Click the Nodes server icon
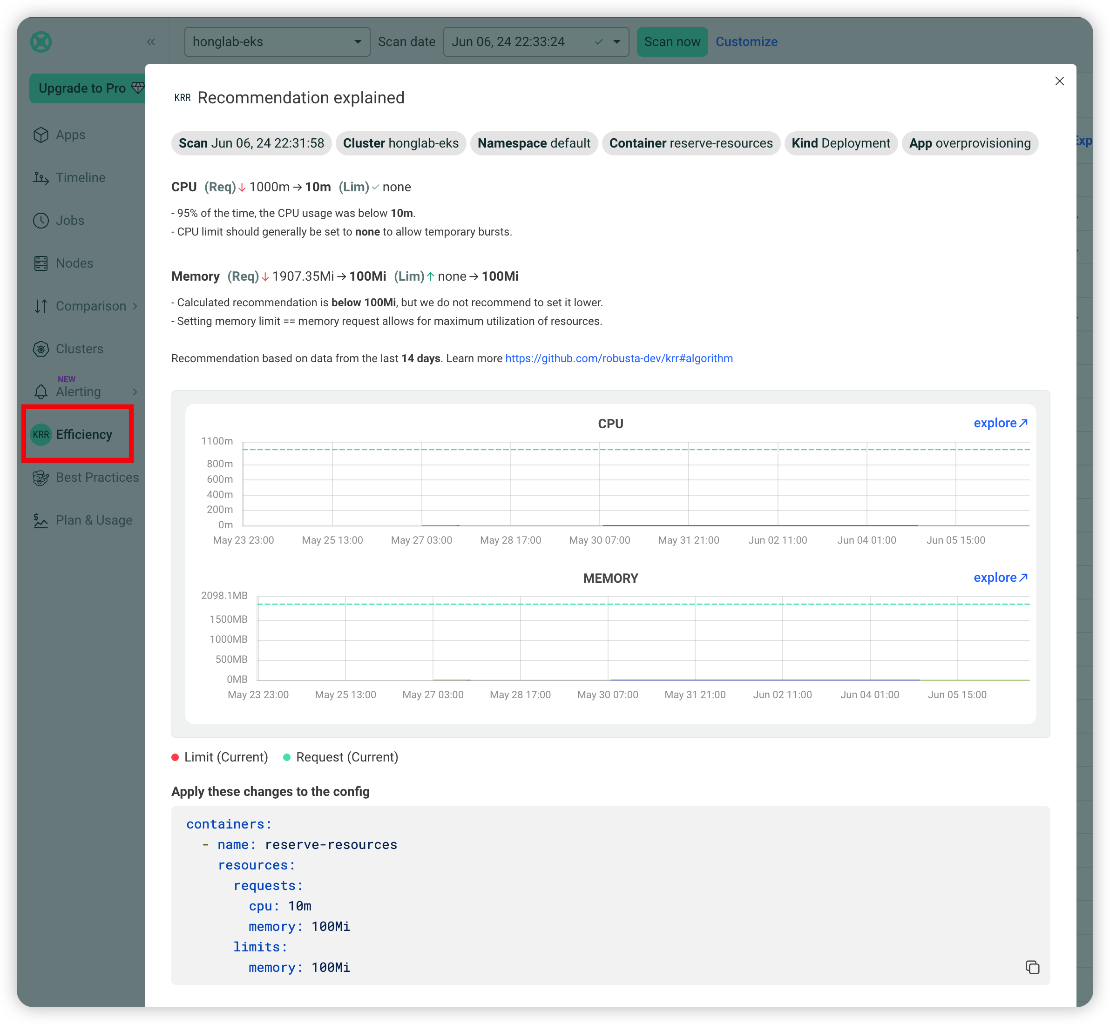This screenshot has width=1110, height=1024. coord(41,263)
